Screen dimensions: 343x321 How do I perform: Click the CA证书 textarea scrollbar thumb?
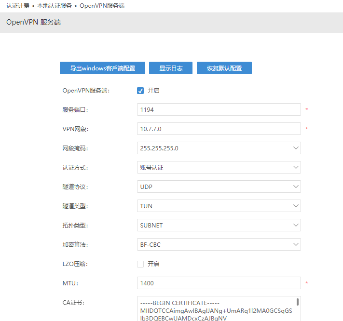pos(298,302)
